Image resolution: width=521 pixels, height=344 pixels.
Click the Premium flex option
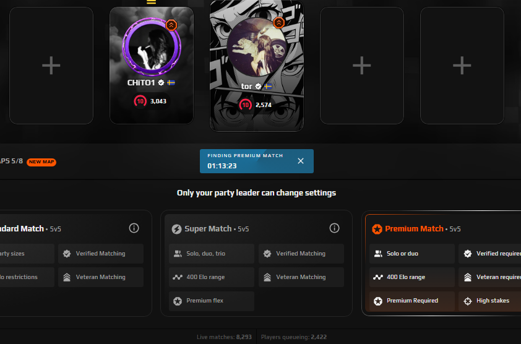tap(212, 301)
